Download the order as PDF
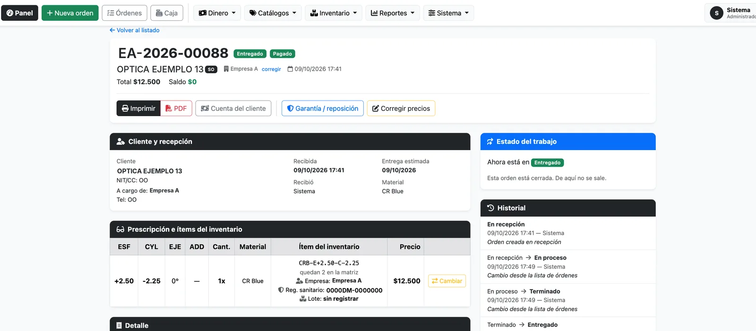Image resolution: width=756 pixels, height=331 pixels. click(176, 108)
